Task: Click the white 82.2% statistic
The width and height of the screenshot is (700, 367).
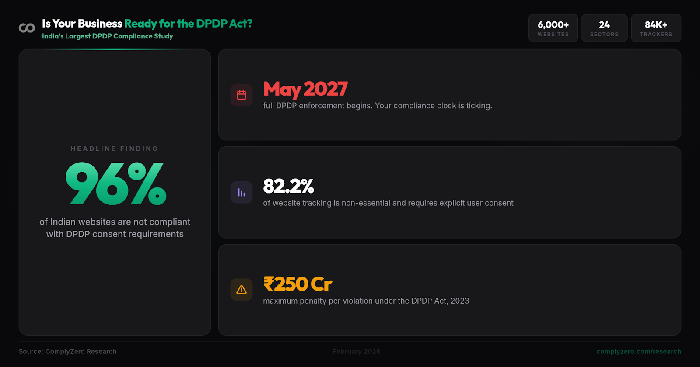Action: (288, 187)
